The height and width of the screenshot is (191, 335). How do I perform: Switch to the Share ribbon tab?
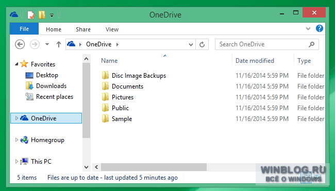coord(83,29)
